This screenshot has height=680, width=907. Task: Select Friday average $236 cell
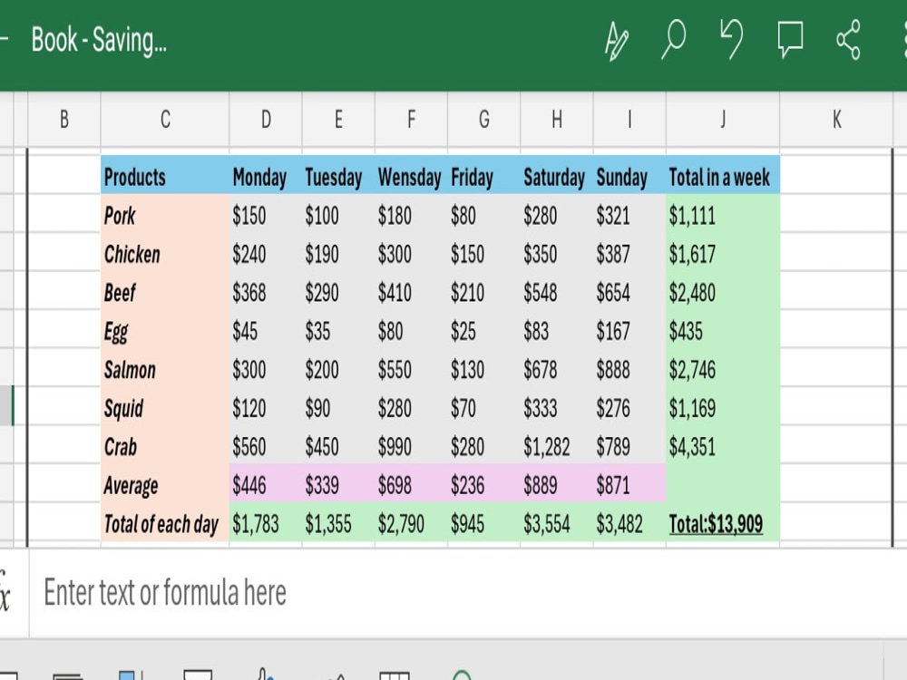click(x=484, y=484)
